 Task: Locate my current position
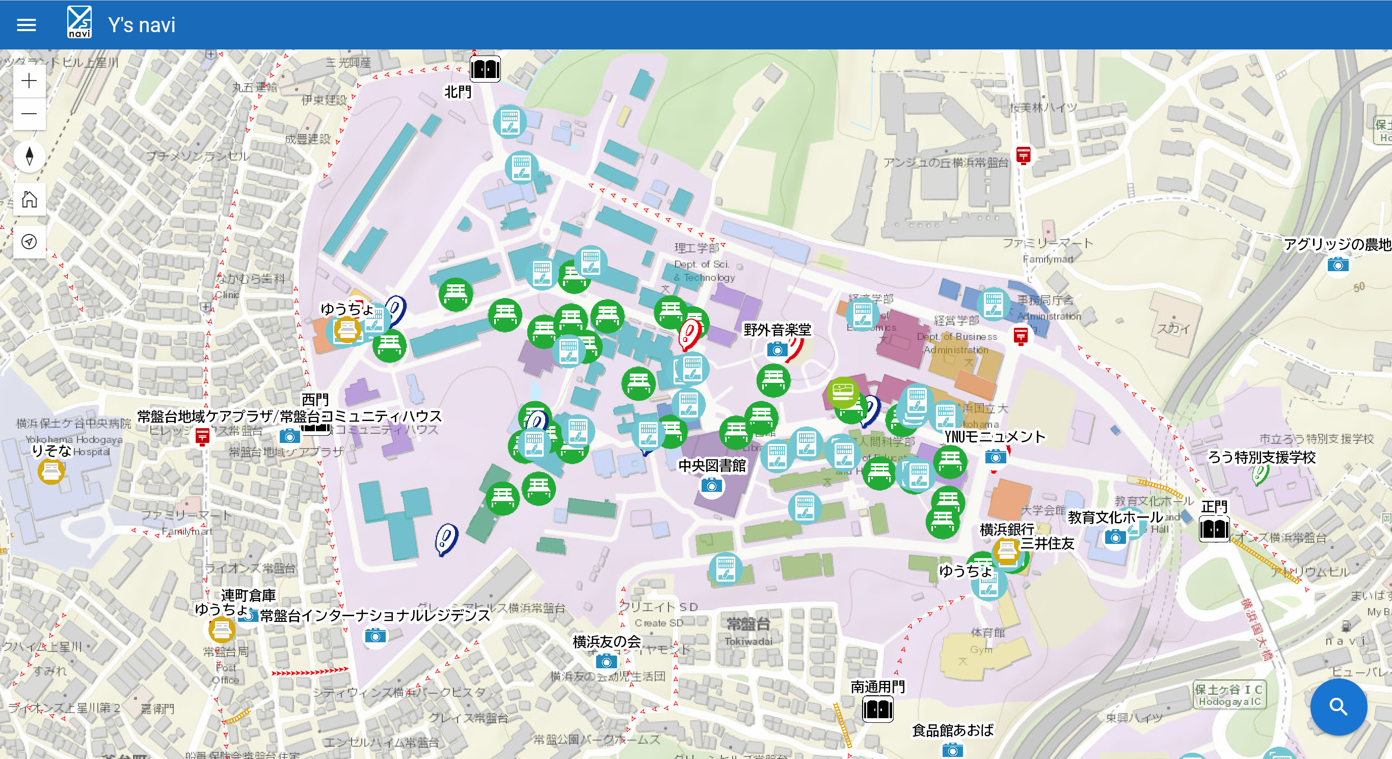tap(29, 242)
